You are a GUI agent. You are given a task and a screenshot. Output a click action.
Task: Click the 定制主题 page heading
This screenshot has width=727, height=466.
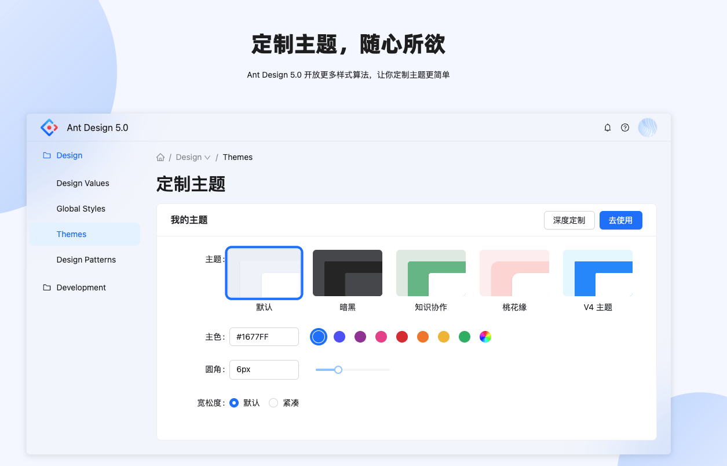coord(191,184)
